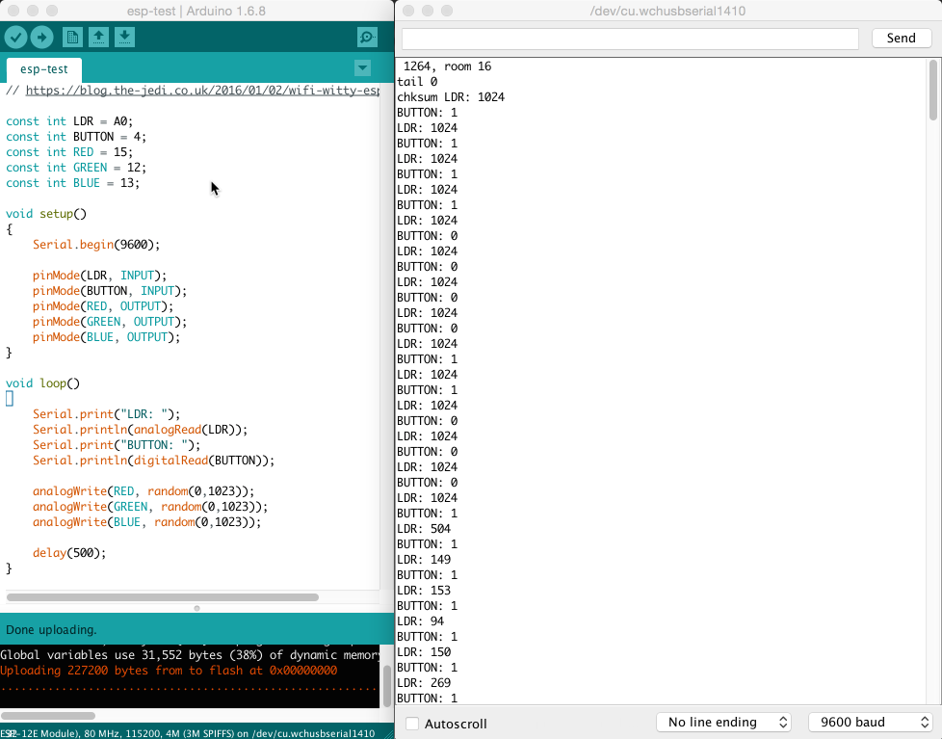Open Serial Monitor magnifier icon
Image resolution: width=942 pixels, height=739 pixels.
(366, 38)
